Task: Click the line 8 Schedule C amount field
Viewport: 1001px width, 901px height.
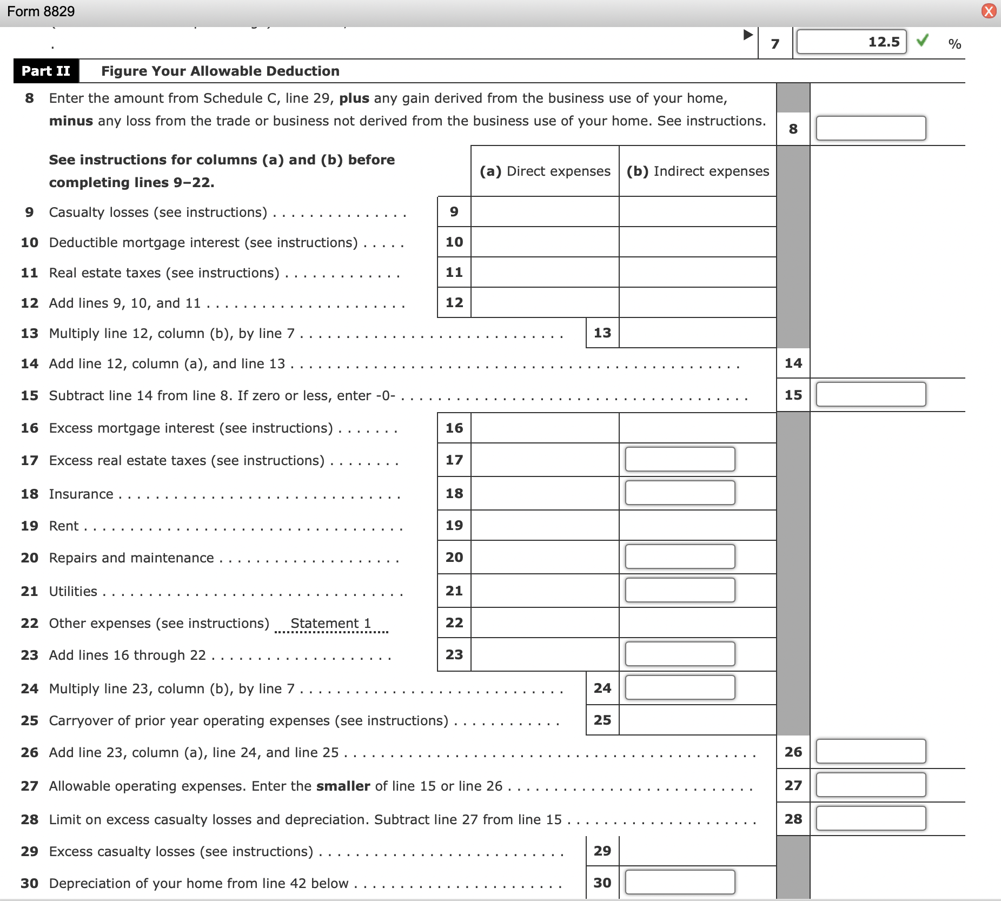Action: tap(871, 128)
